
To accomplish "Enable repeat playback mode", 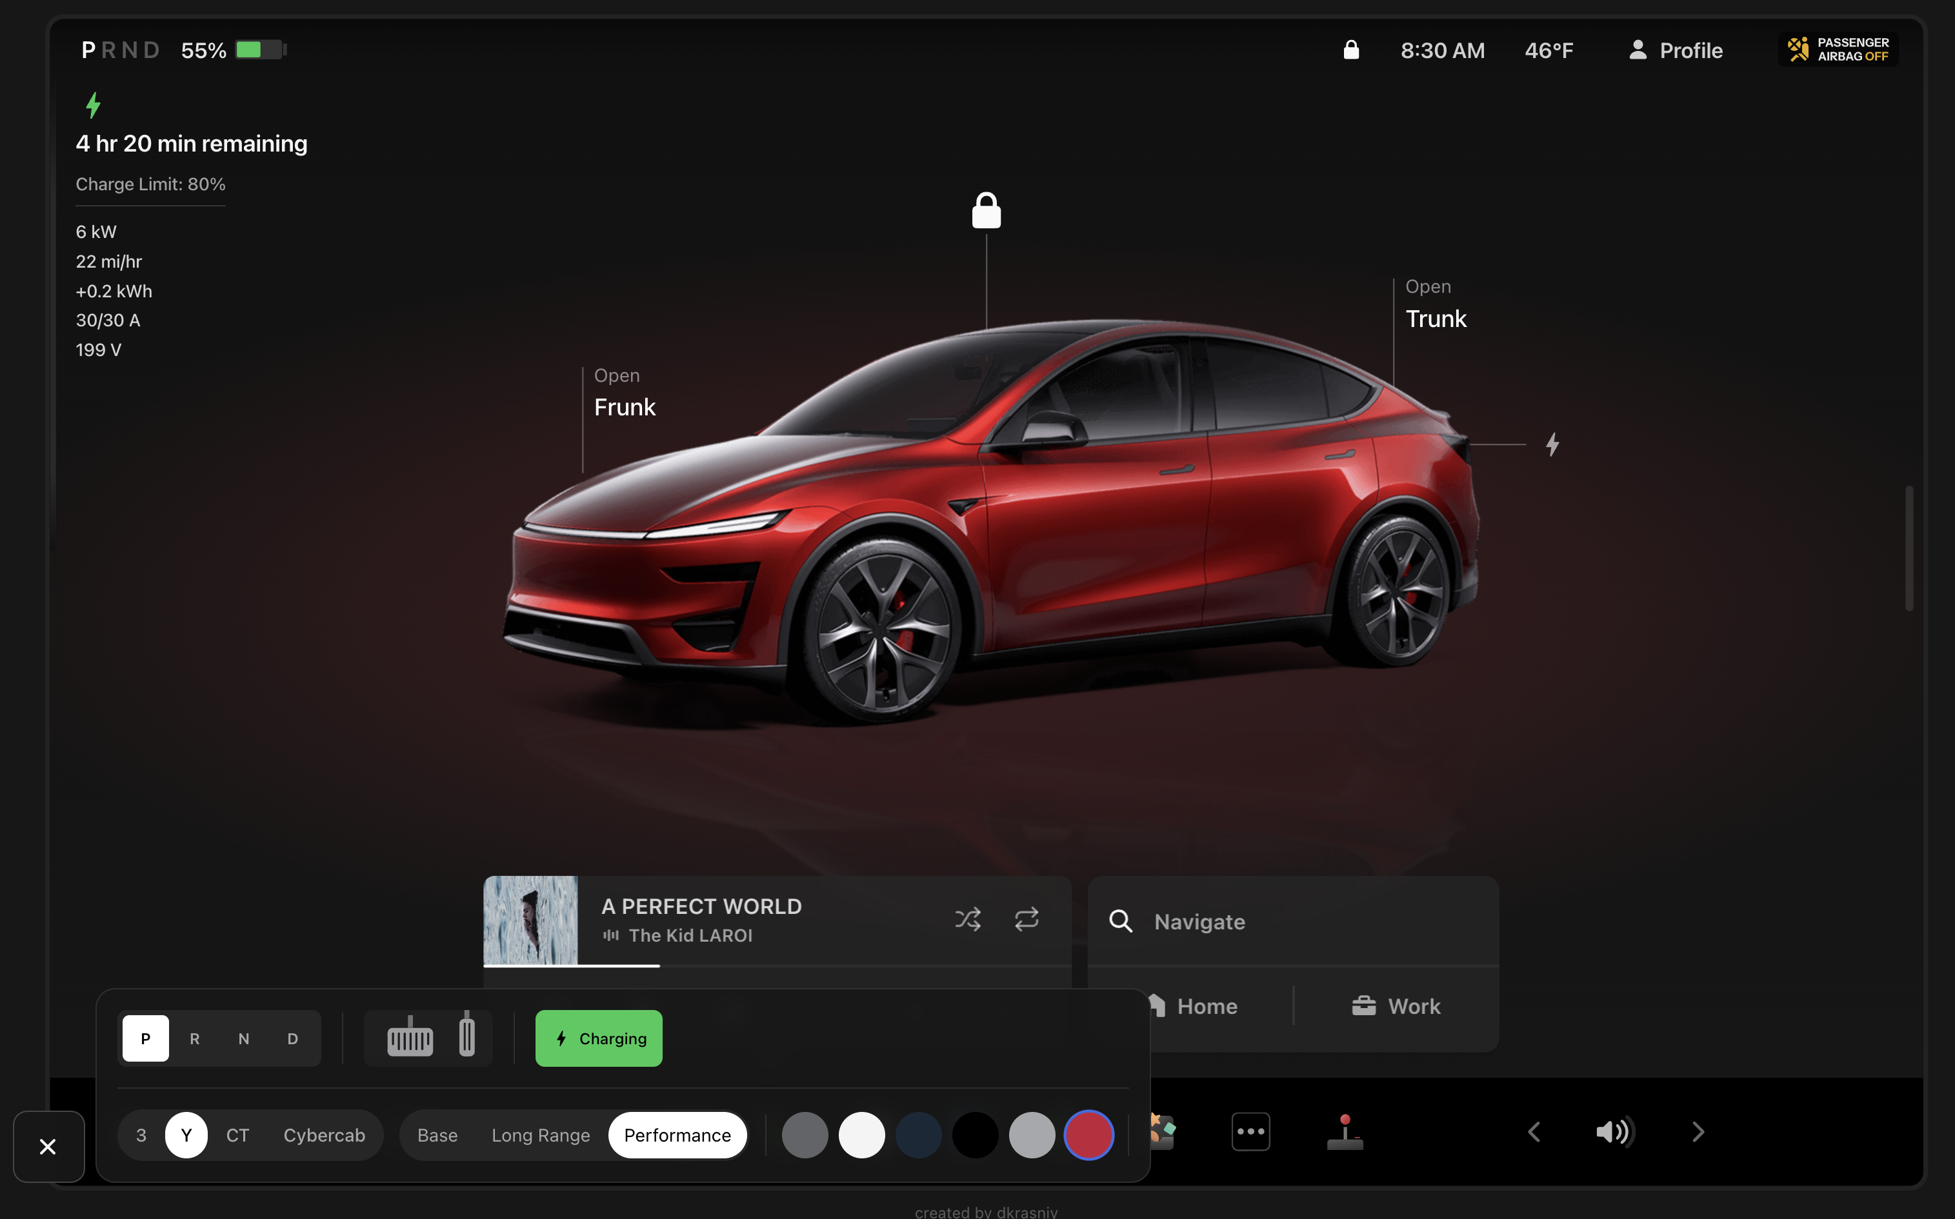I will (x=1026, y=918).
